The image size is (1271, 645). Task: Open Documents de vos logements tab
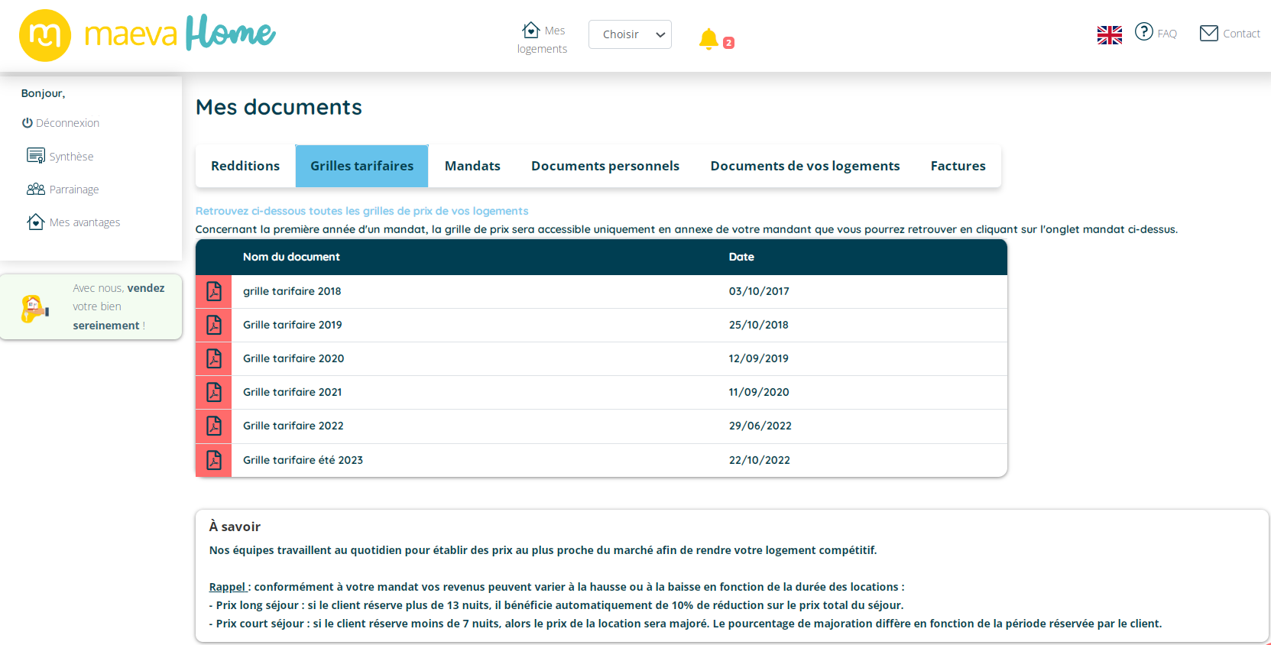[x=805, y=166]
